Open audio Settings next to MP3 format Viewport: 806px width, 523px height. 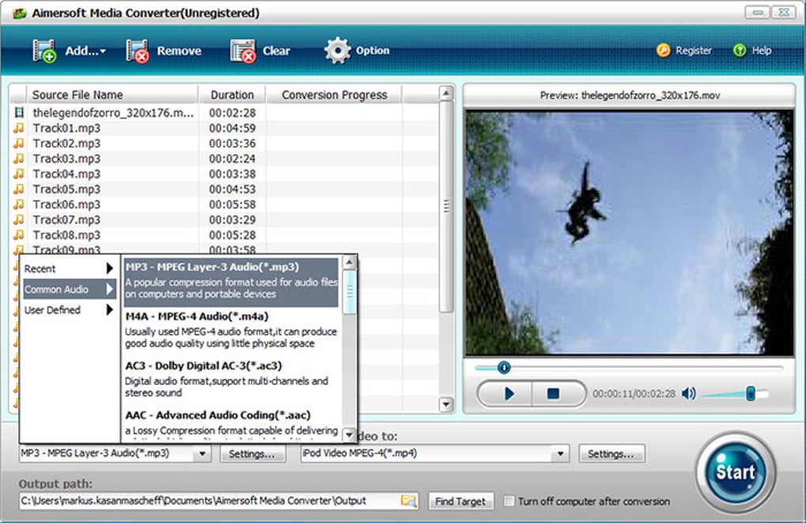252,453
